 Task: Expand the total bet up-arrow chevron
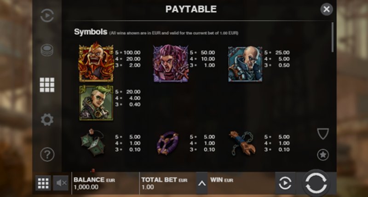(202, 183)
